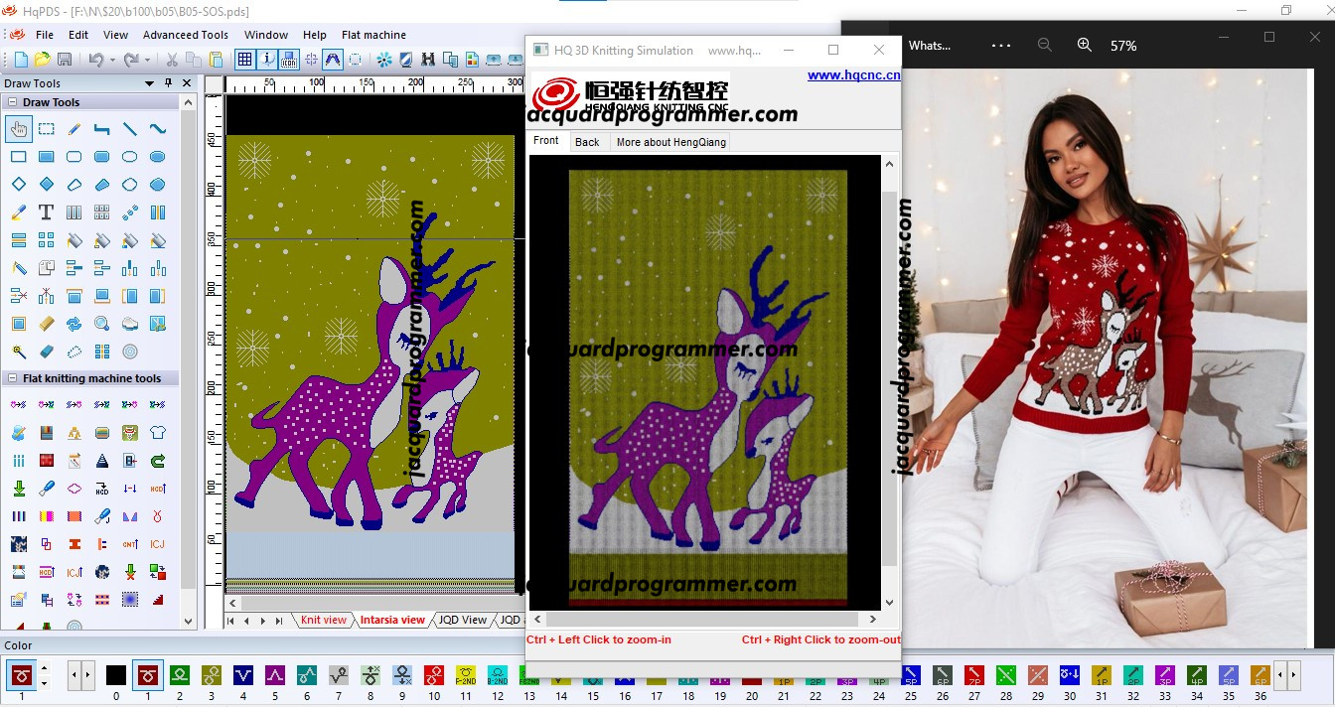The height and width of the screenshot is (707, 1335).
Task: Open the www.hqcnc.cn link
Action: (x=854, y=74)
